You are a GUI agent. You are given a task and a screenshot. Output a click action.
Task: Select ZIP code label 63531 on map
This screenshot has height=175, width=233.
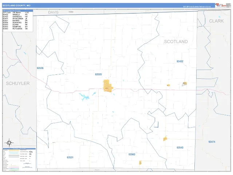pos(70,157)
